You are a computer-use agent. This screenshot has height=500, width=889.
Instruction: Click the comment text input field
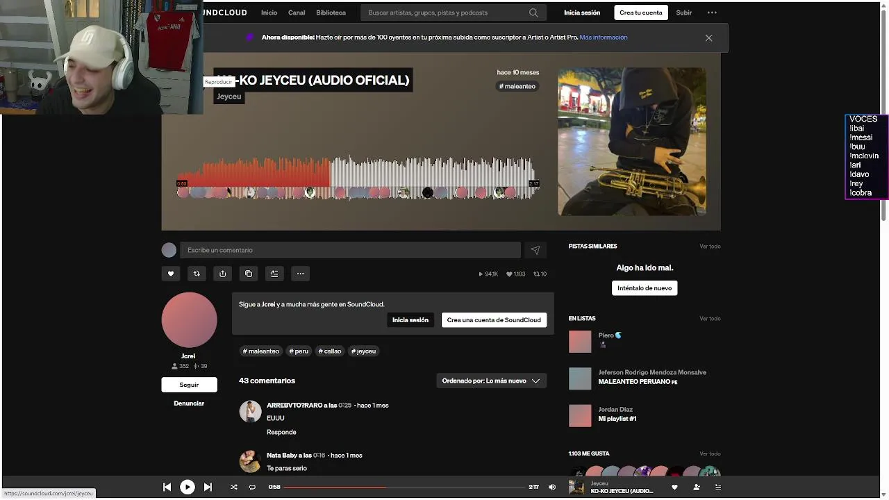(x=350, y=250)
